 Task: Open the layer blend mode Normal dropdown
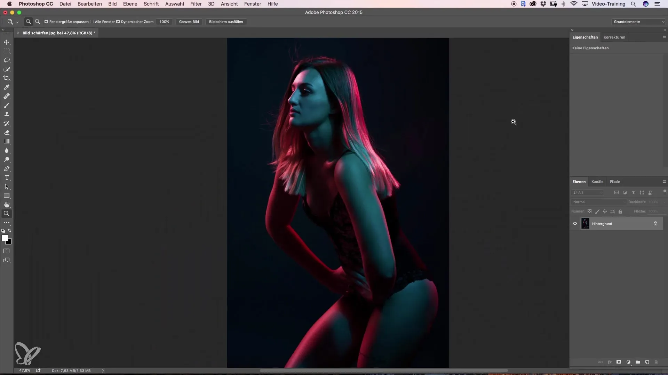click(x=598, y=202)
